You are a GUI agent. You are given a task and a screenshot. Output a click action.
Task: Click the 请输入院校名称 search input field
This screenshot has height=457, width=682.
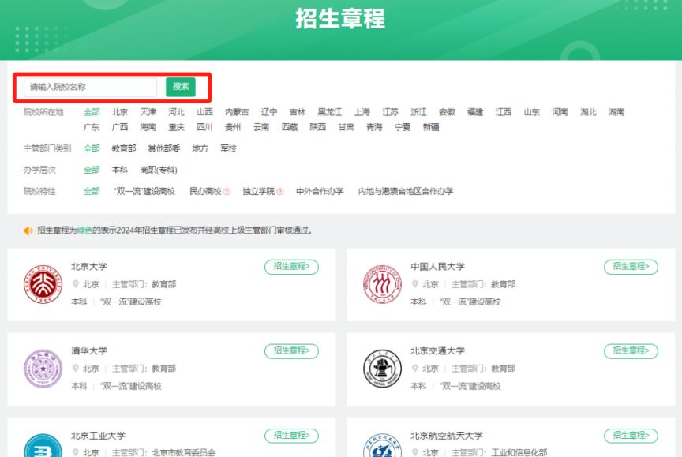point(91,87)
